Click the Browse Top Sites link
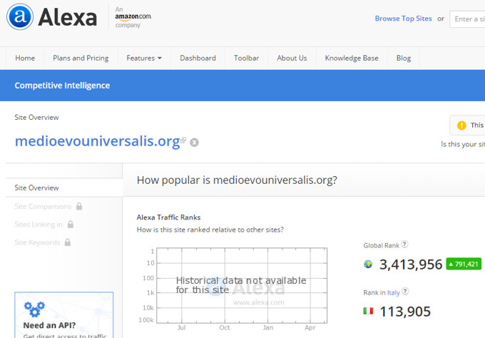This screenshot has width=485, height=338. pos(404,19)
